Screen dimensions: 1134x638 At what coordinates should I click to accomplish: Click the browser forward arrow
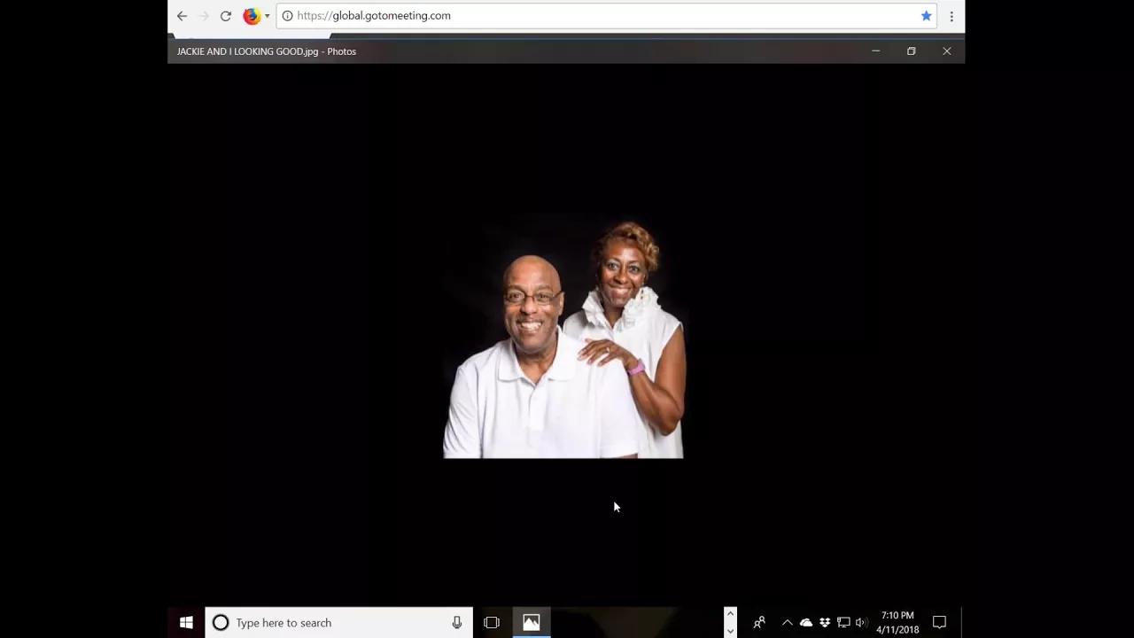click(x=204, y=16)
